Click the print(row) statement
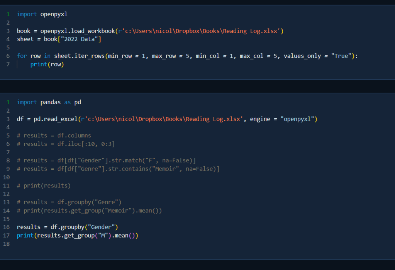The width and height of the screenshot is (395, 270). click(x=47, y=64)
